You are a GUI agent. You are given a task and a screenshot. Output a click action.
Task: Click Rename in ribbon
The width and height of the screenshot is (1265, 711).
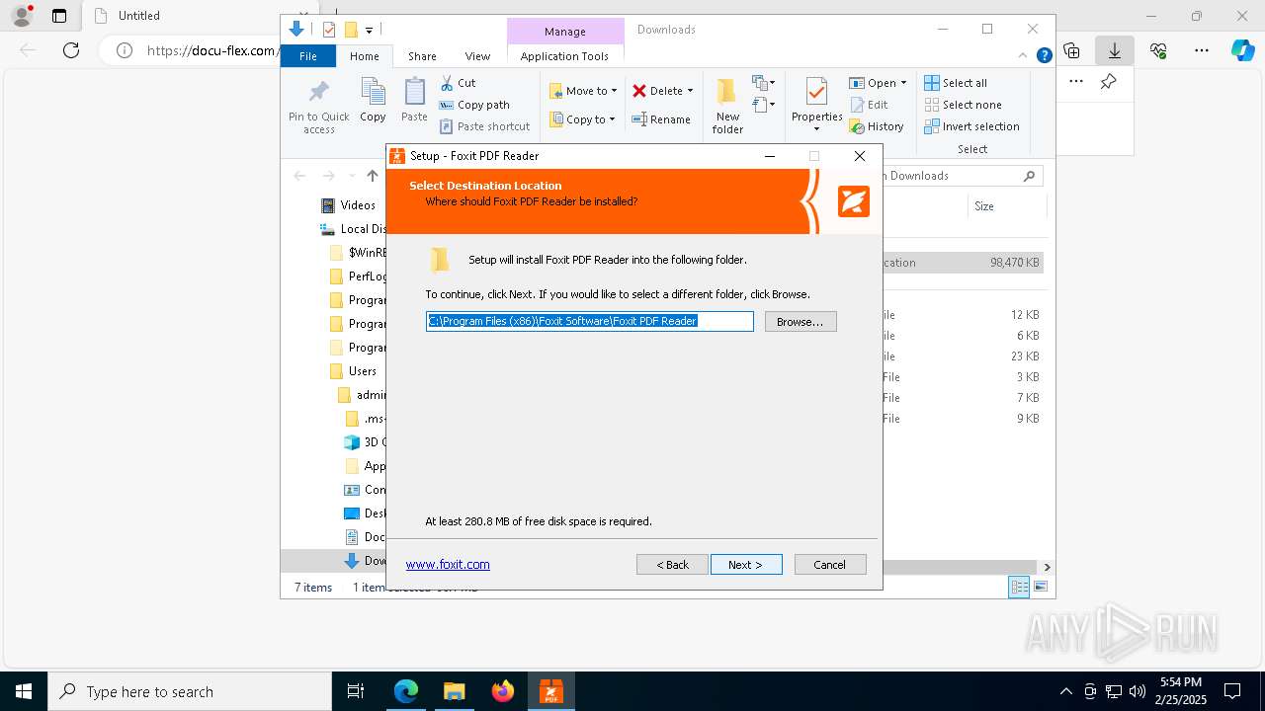tap(661, 119)
